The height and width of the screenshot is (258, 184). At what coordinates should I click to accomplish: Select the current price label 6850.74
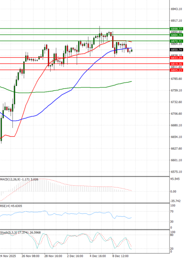pos(176,50)
